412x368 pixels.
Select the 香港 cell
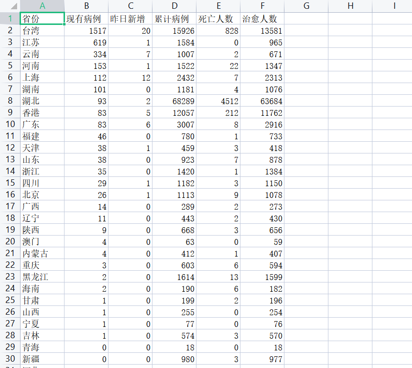point(43,113)
